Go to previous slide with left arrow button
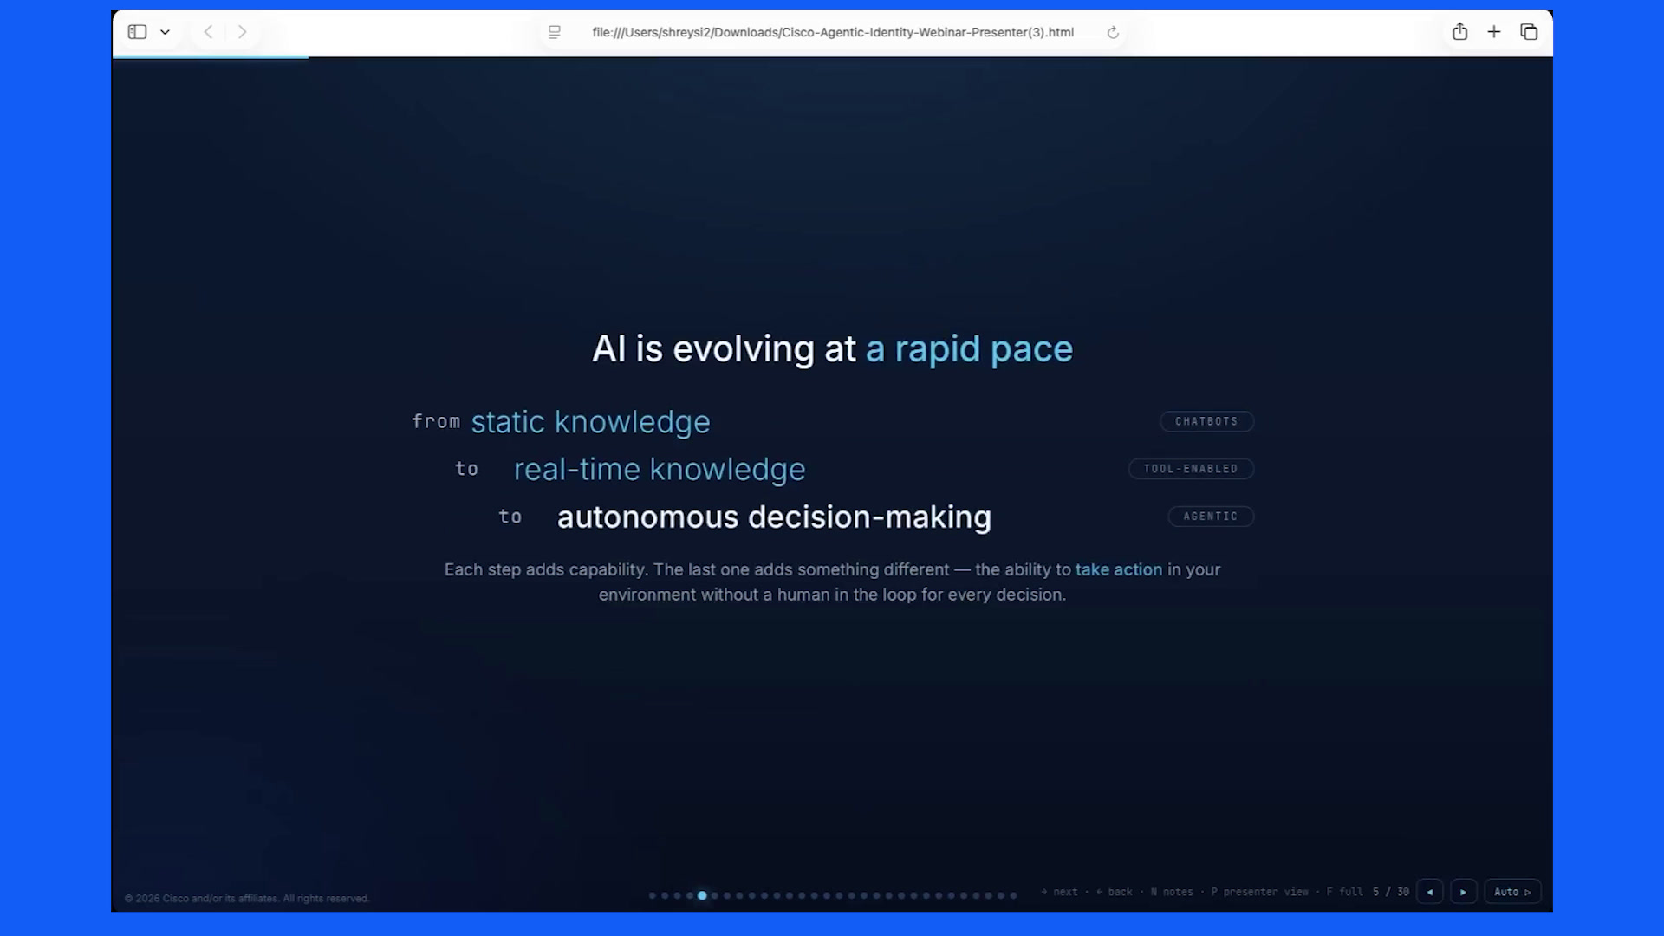Image resolution: width=1664 pixels, height=936 pixels. point(1430,892)
